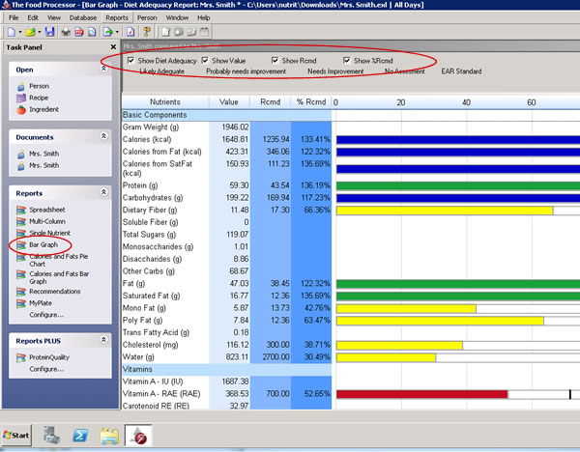580x452 pixels.
Task: Toggle the Show Diet Adequacy checkbox
Action: pyautogui.click(x=131, y=61)
